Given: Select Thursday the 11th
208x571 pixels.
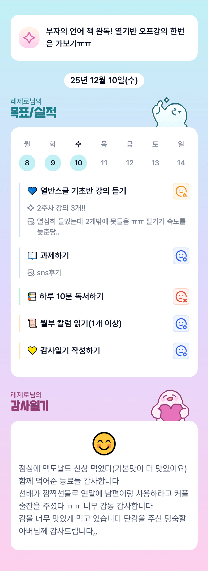Looking at the screenshot, I should (x=104, y=163).
